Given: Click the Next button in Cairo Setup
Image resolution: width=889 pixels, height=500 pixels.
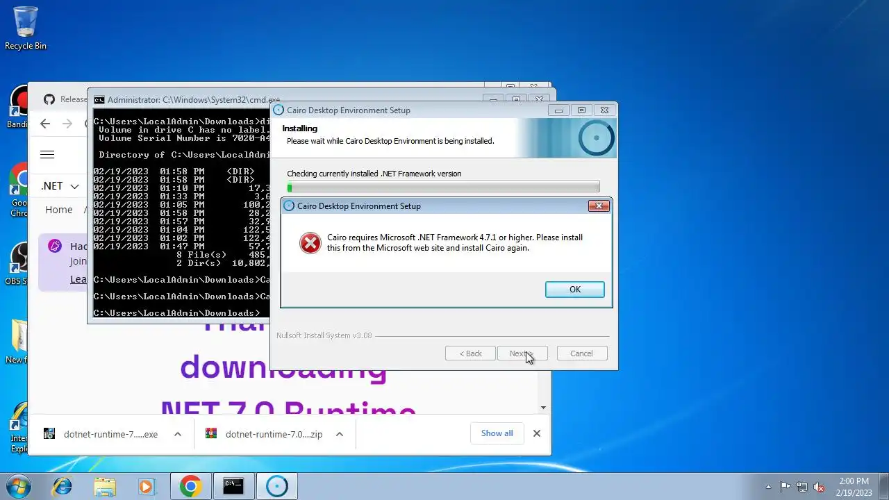Looking at the screenshot, I should click(522, 353).
